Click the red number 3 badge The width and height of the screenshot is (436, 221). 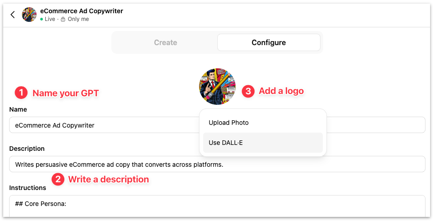(x=248, y=91)
